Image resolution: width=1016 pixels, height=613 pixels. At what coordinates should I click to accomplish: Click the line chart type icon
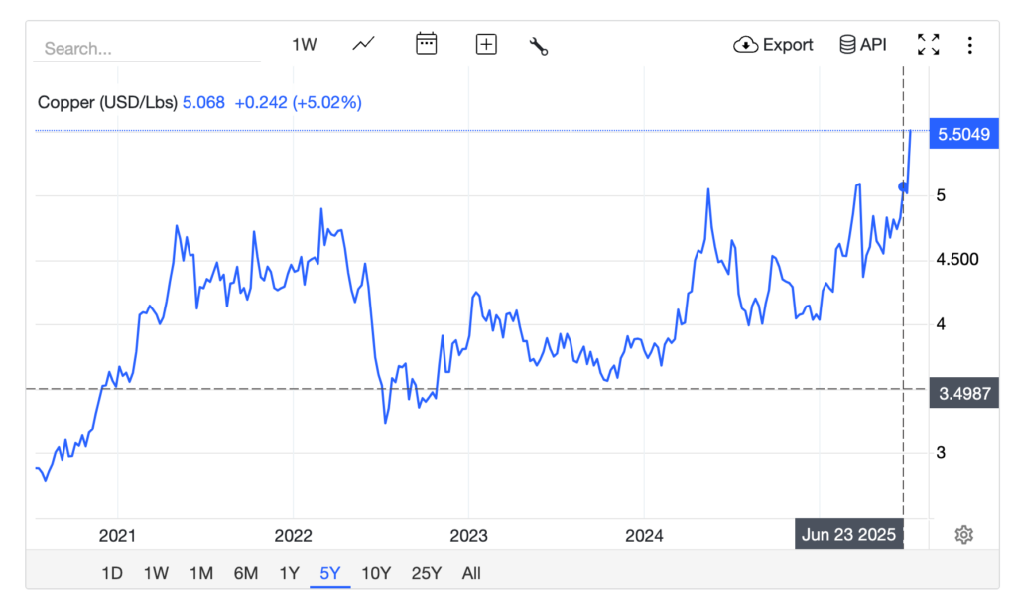364,44
